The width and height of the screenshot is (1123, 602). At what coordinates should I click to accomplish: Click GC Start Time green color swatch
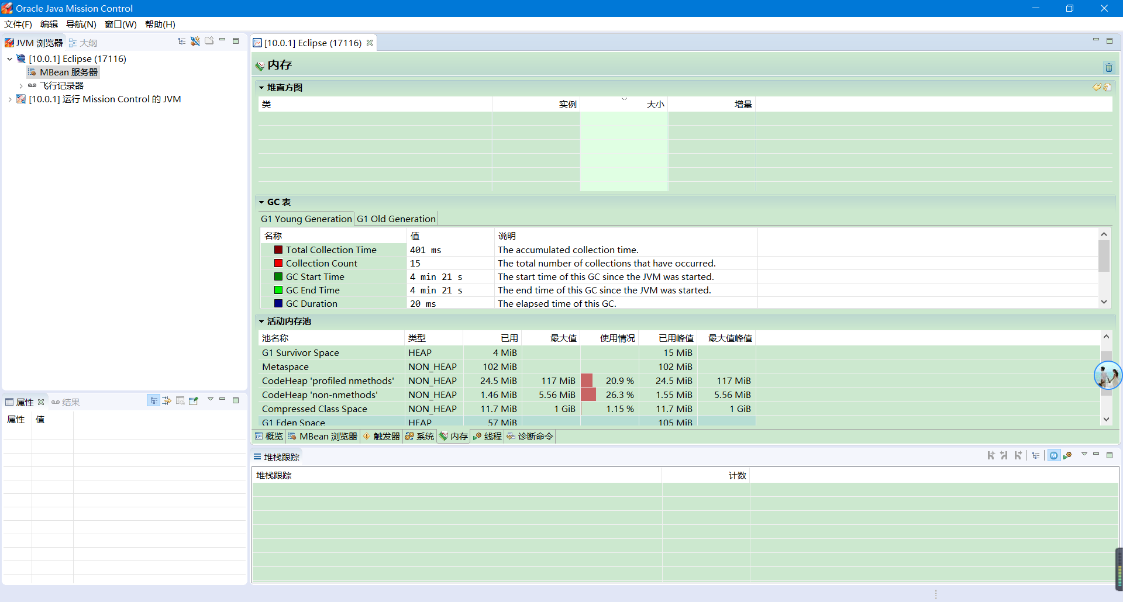tap(278, 276)
